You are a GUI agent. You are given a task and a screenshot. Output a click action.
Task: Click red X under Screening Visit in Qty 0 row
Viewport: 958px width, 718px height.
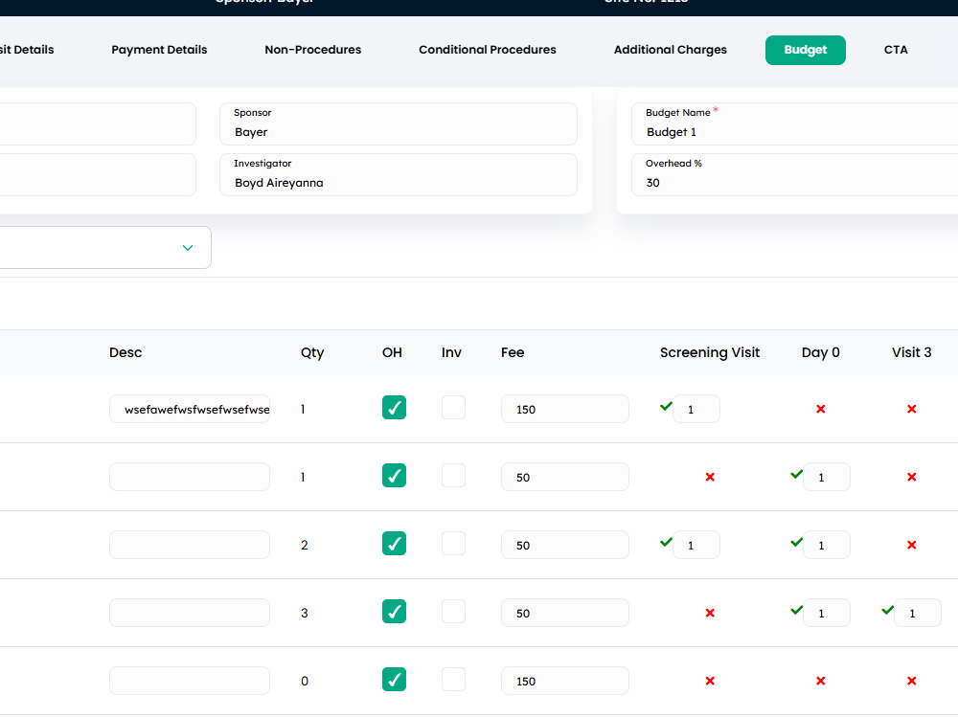tap(710, 681)
